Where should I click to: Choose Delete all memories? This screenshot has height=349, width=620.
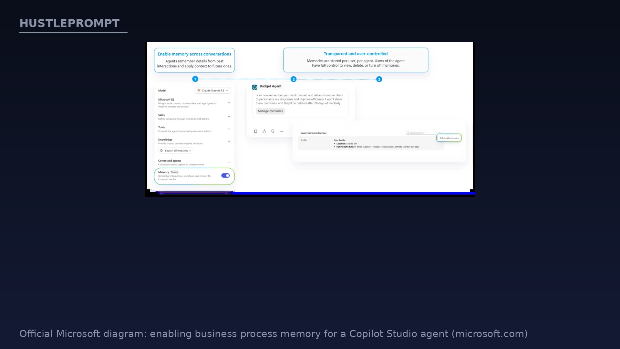click(x=449, y=138)
